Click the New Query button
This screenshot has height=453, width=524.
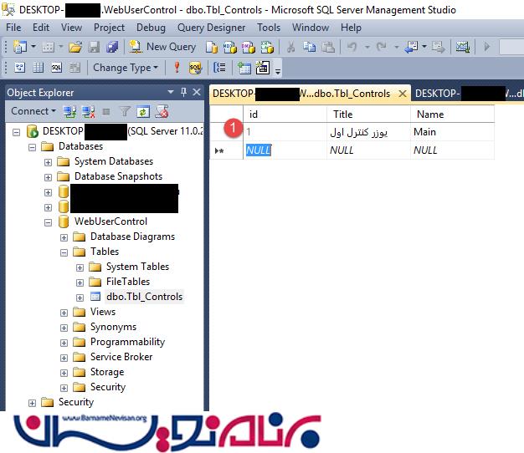[x=162, y=47]
